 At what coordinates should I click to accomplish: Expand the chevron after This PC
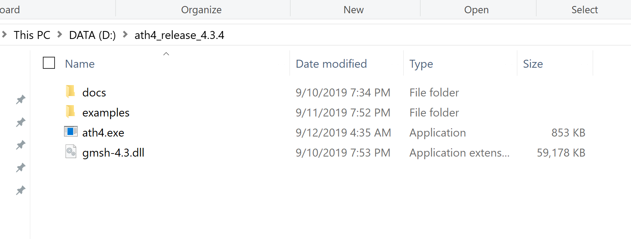(x=59, y=34)
